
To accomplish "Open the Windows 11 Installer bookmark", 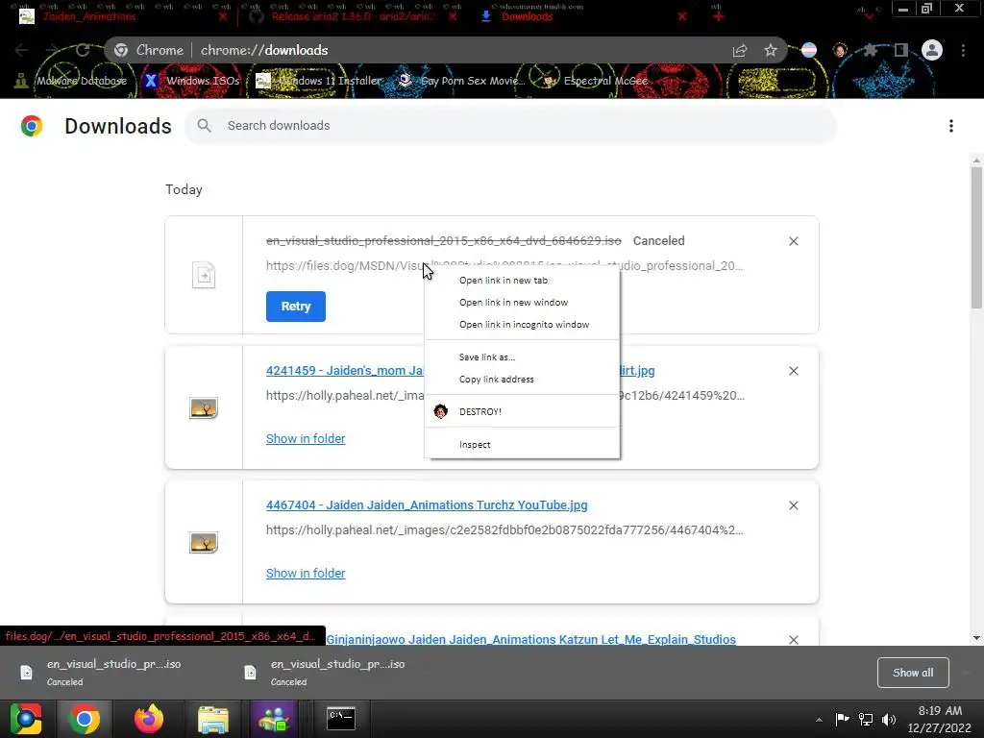I will [319, 81].
